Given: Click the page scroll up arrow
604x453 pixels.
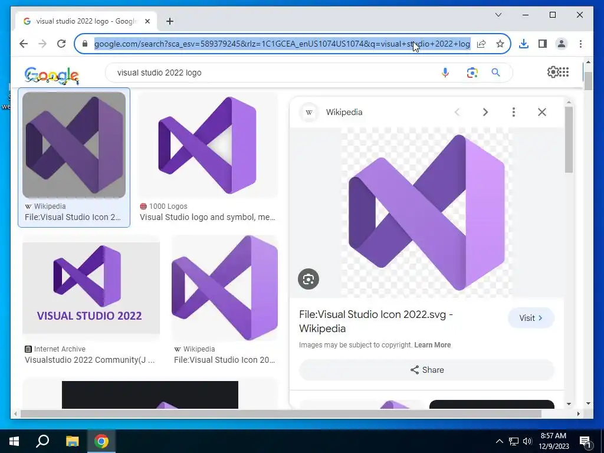Looking at the screenshot, I should click(x=588, y=62).
